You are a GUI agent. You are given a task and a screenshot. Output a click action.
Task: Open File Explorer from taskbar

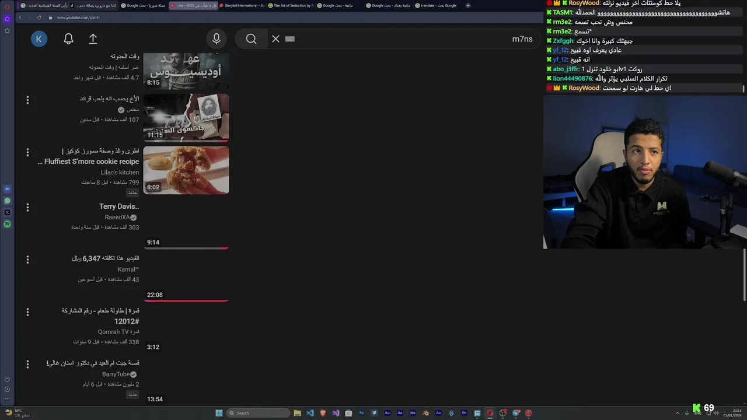click(297, 413)
